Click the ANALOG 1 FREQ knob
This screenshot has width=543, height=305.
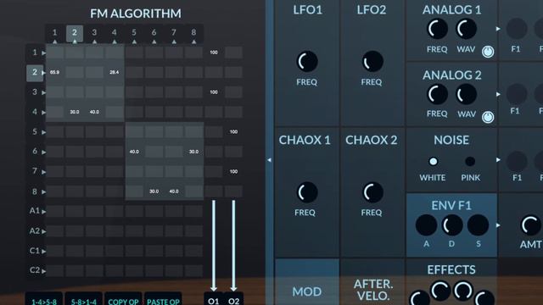pyautogui.click(x=437, y=29)
